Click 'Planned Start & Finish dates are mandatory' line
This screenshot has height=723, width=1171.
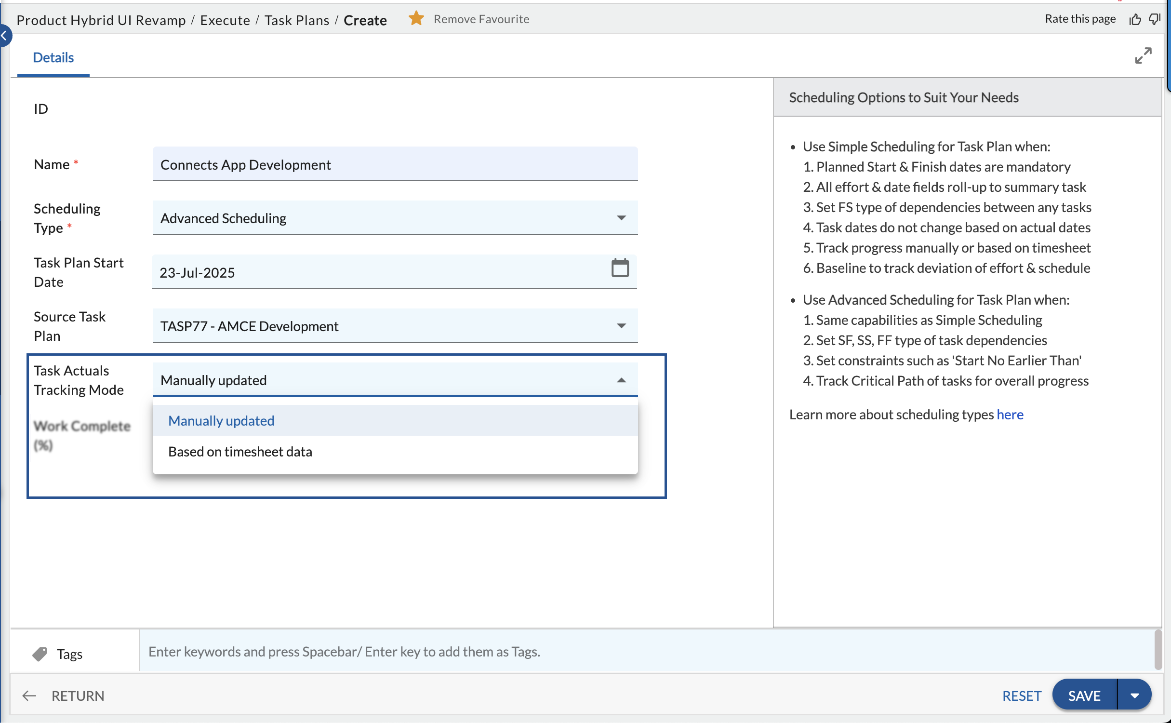[x=937, y=166]
